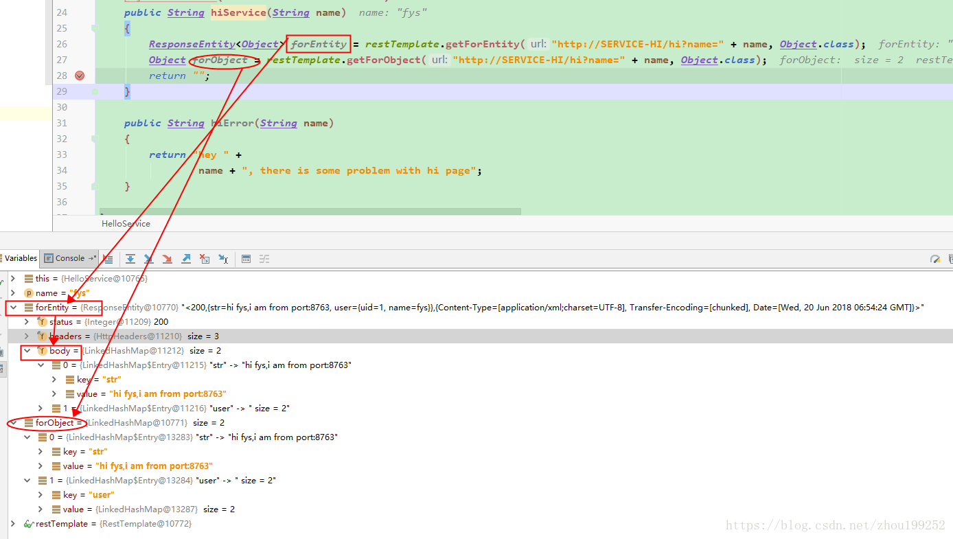Screen dimensions: 953x539
Task: Collapse the body field node
Action: coord(27,351)
